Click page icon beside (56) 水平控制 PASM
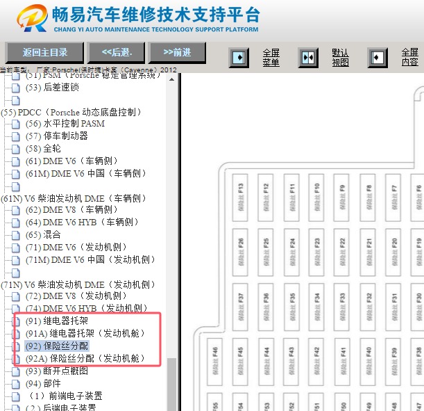Image resolution: width=424 pixels, height=411 pixels. point(16,124)
